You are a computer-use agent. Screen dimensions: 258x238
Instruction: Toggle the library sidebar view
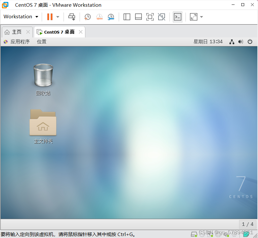tap(127, 17)
